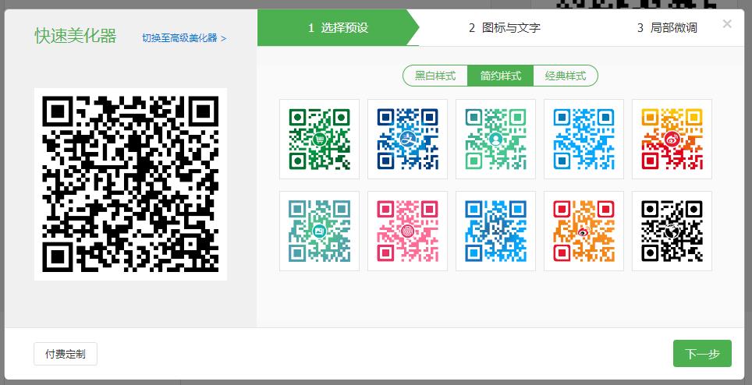Select orange Weibo eye QR preset

point(584,231)
